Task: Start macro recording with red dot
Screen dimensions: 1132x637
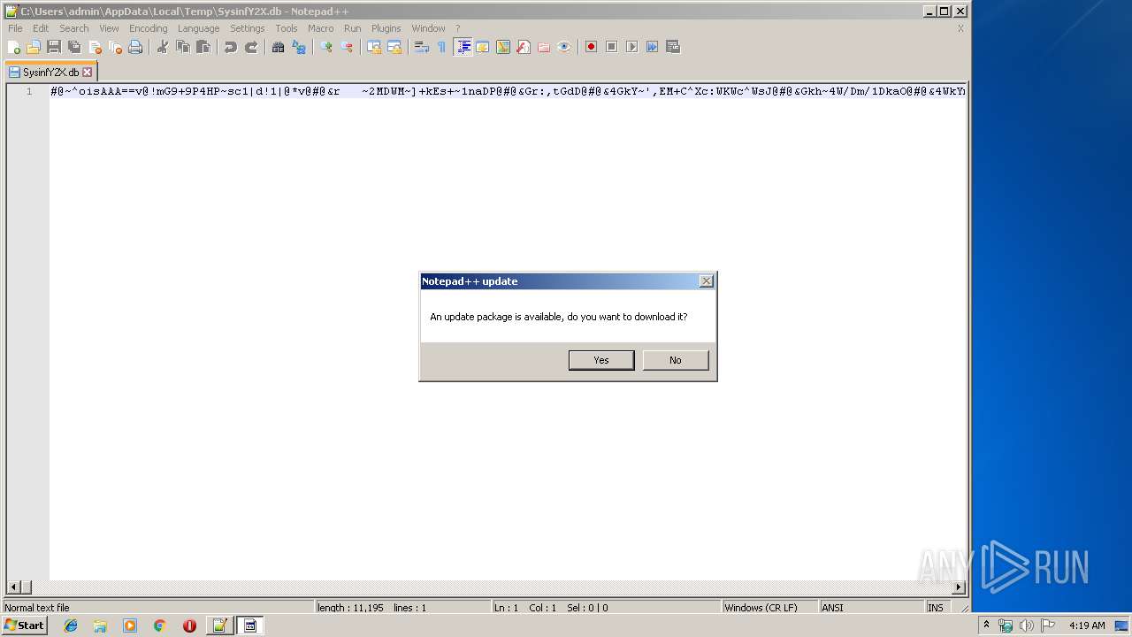Action: click(592, 47)
